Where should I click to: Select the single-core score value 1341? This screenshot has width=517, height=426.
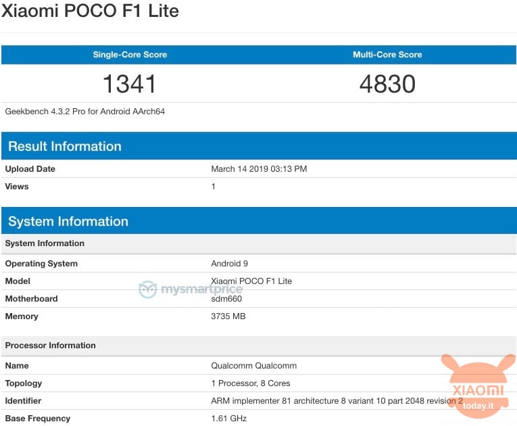pyautogui.click(x=129, y=84)
